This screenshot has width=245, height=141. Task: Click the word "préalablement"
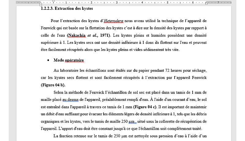pyautogui.click(x=114, y=100)
